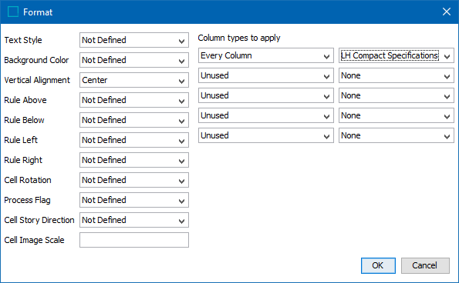
Task: Open the Vertical Alignment combo box
Action: (x=134, y=80)
